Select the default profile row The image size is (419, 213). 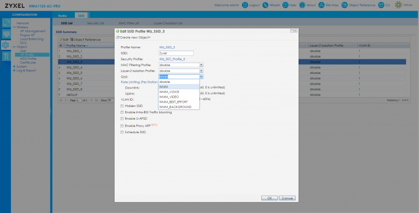click(x=232, y=95)
